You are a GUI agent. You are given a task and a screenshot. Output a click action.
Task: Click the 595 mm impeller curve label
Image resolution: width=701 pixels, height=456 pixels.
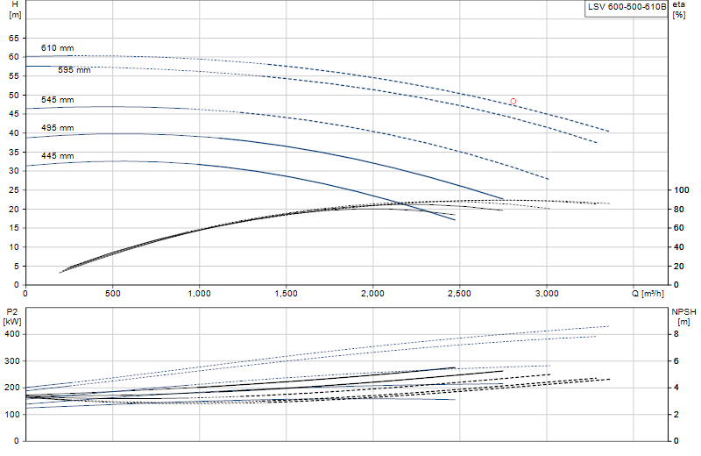[74, 70]
